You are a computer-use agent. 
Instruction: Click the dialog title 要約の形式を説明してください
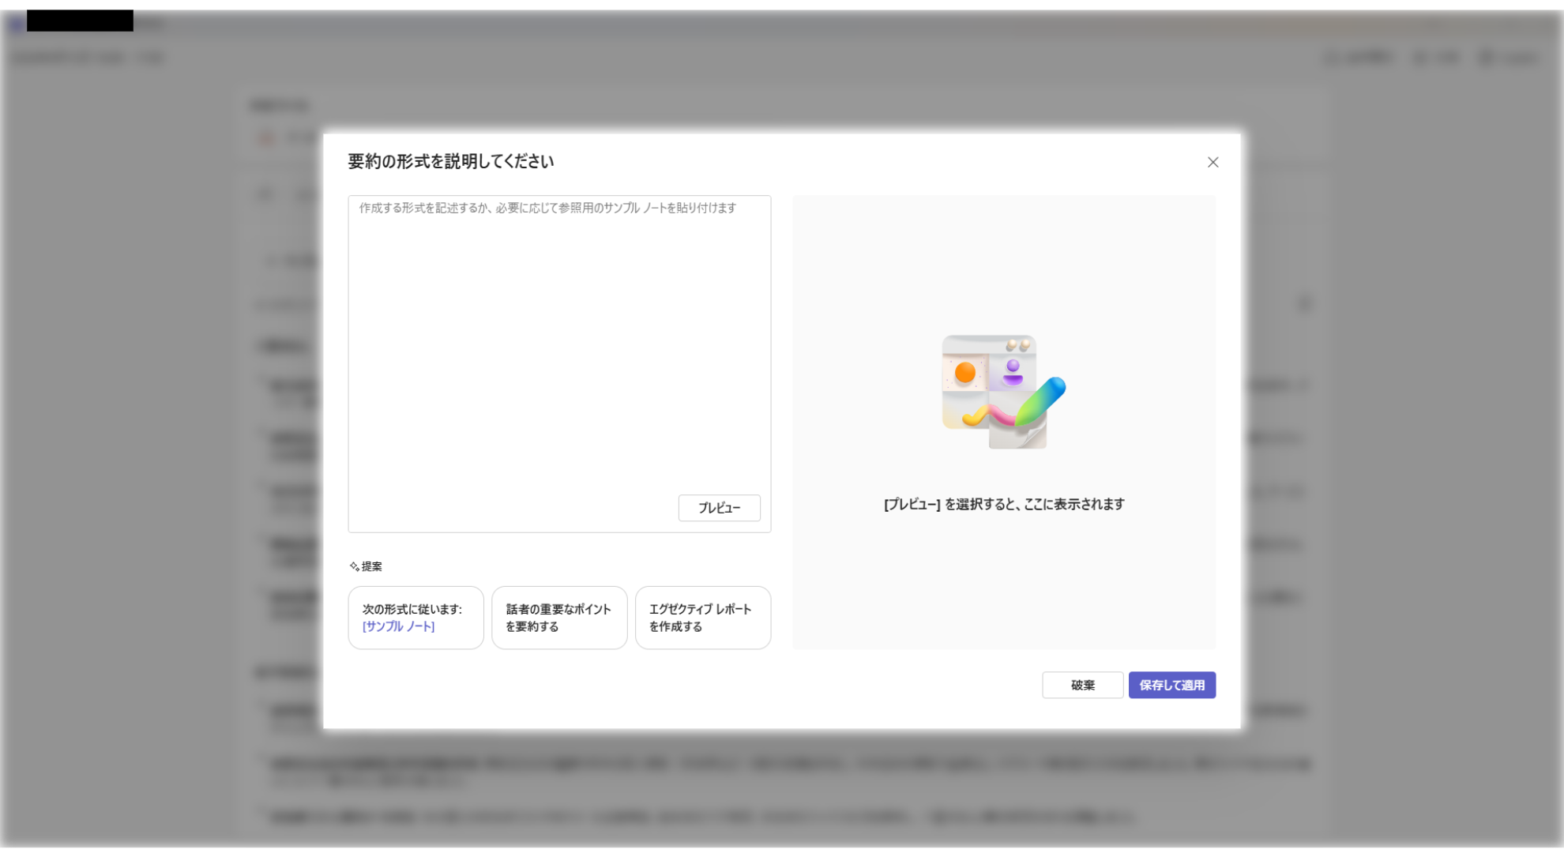(450, 161)
